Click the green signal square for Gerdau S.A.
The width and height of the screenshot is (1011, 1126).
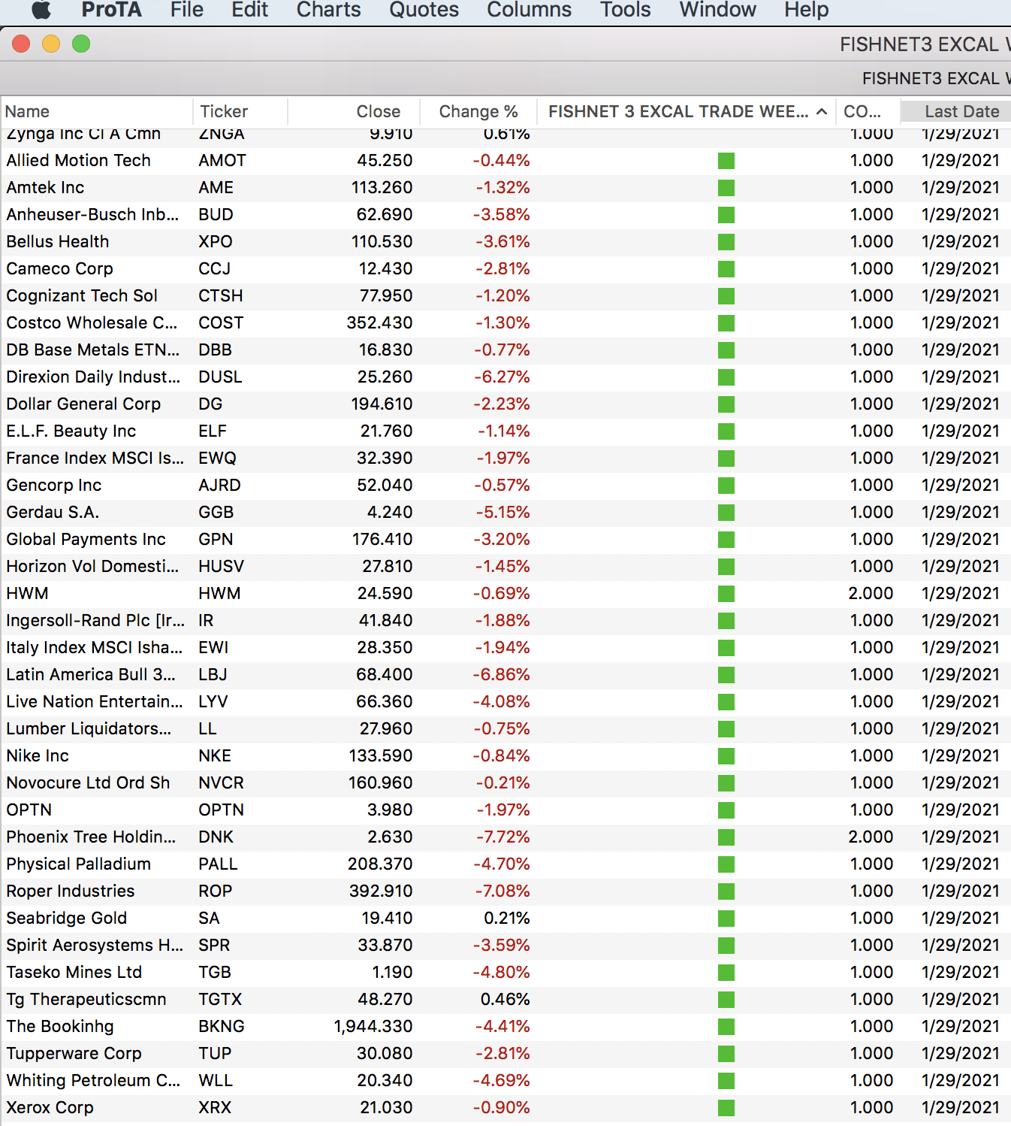pyautogui.click(x=726, y=513)
